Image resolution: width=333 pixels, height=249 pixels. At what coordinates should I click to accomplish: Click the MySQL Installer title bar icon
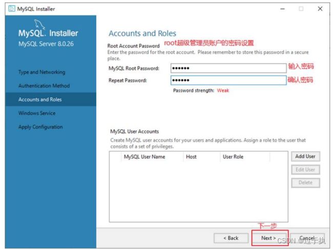click(12, 9)
